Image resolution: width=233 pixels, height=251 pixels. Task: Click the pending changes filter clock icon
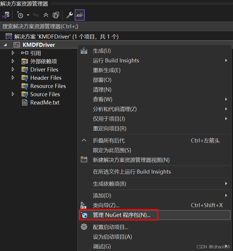tap(20, 15)
